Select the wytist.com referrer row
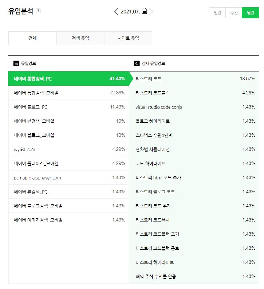The height and width of the screenshot is (289, 264). tap(69, 149)
